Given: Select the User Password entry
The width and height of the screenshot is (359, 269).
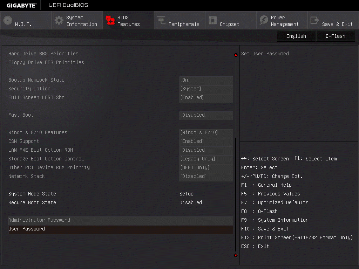Looking at the screenshot, I should (x=121, y=229).
